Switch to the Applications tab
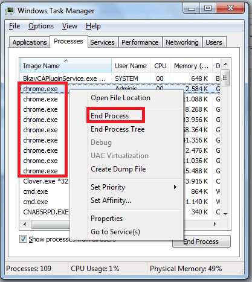Image resolution: width=252 pixels, height=282 pixels. click(30, 42)
